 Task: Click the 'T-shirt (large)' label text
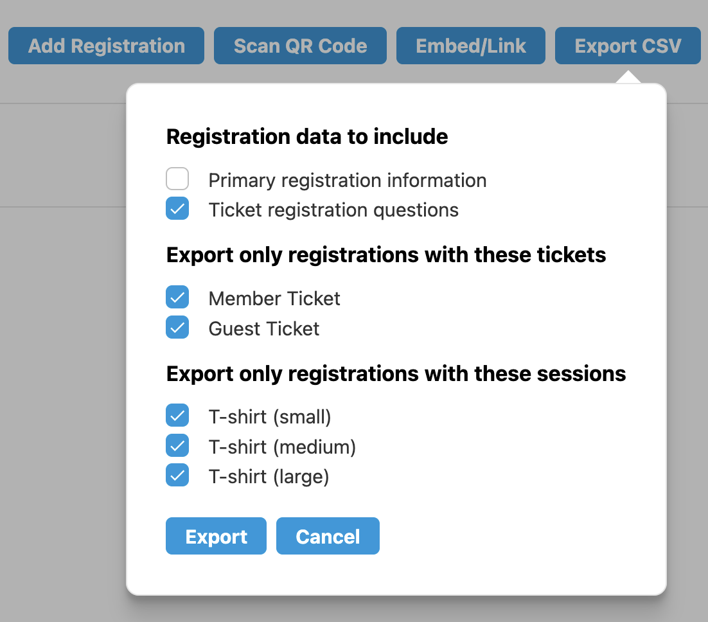click(x=269, y=477)
